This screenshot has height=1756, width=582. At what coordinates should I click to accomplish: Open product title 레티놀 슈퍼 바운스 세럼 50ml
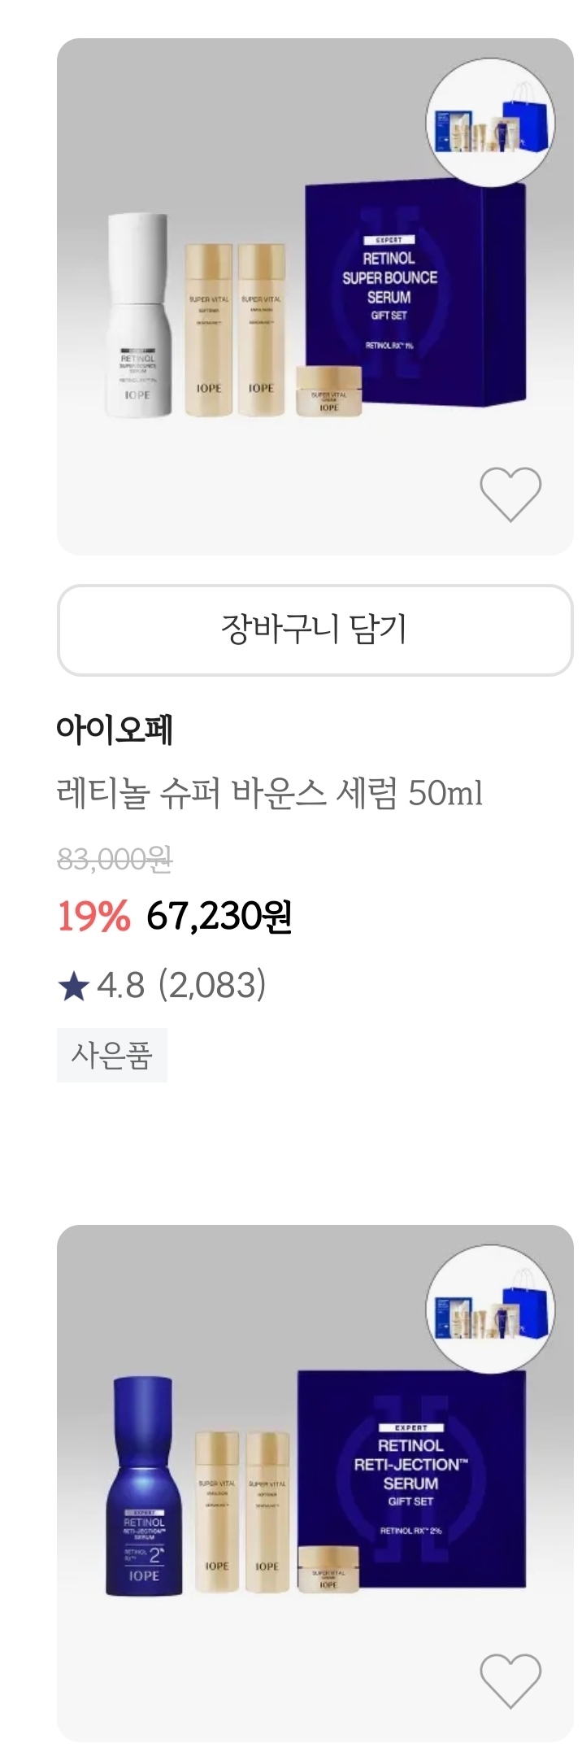click(x=269, y=792)
